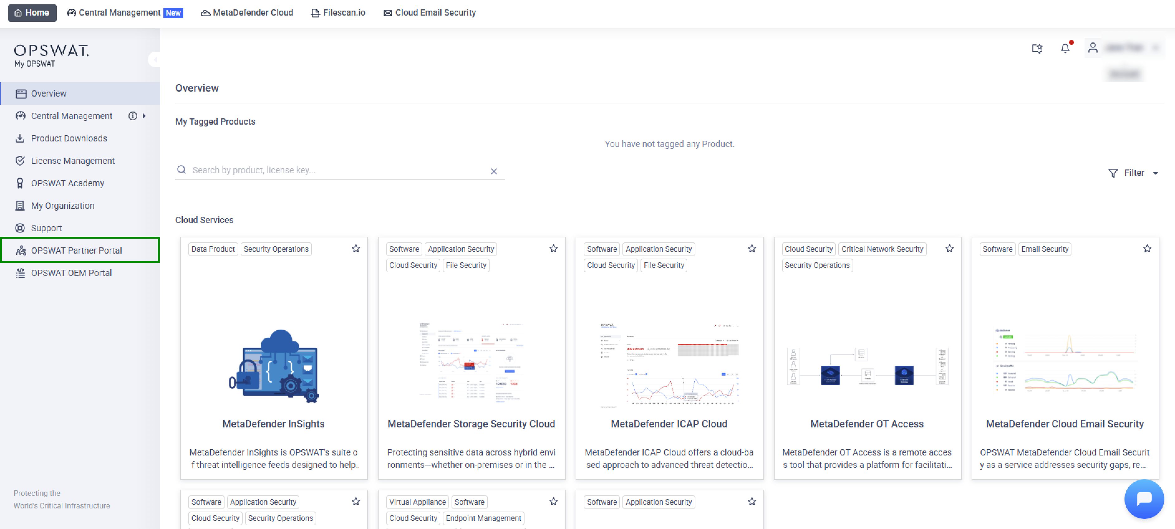The image size is (1175, 529).
Task: Go to Home tab
Action: 32,13
